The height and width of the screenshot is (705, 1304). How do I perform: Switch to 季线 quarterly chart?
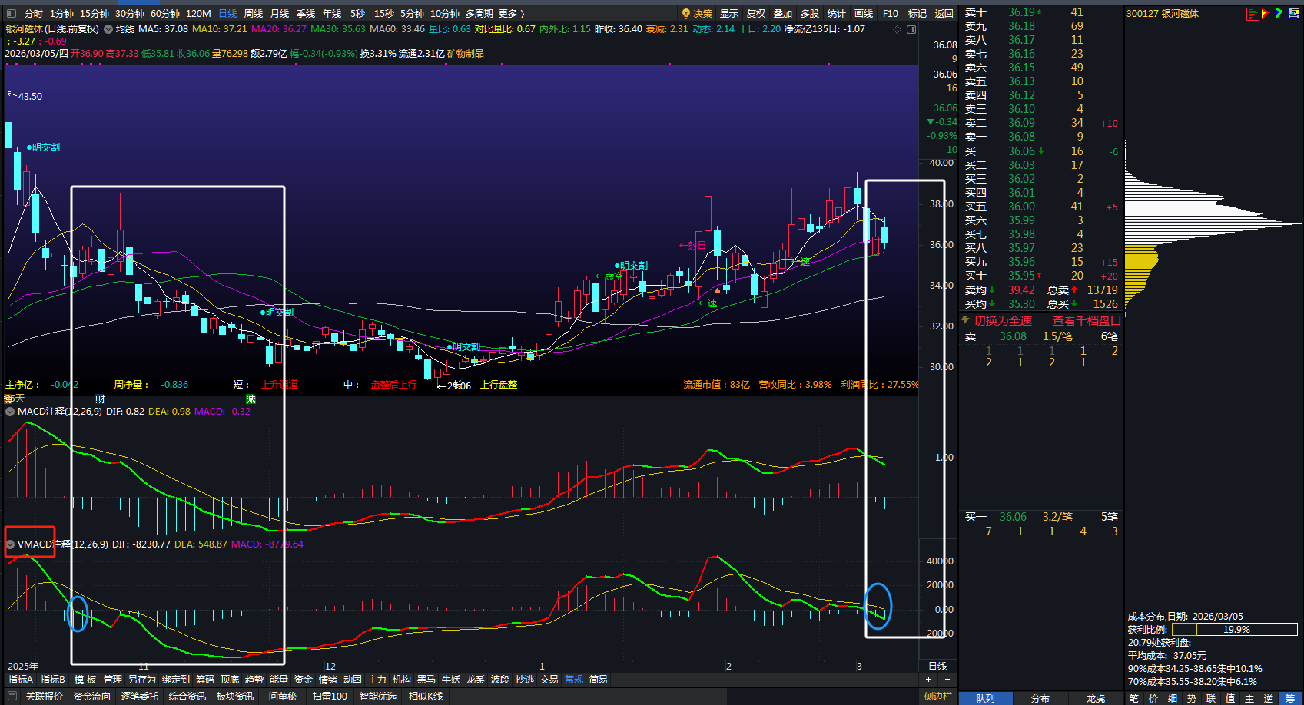tap(306, 13)
